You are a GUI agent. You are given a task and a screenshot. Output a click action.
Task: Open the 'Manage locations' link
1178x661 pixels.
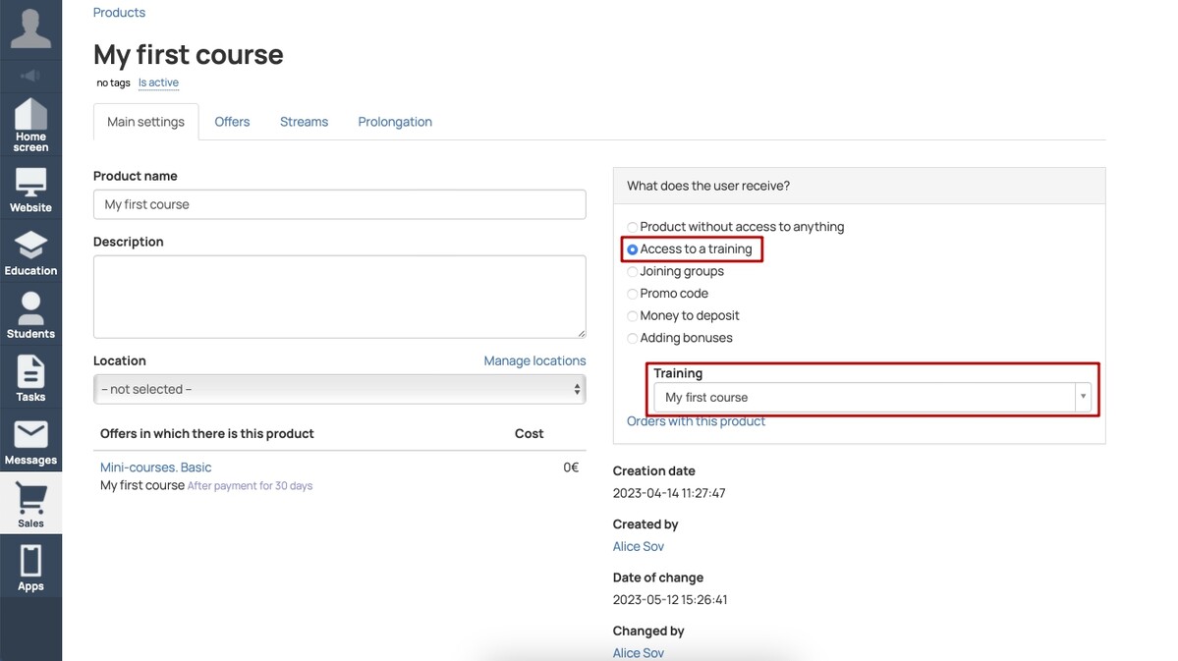pyautogui.click(x=534, y=361)
